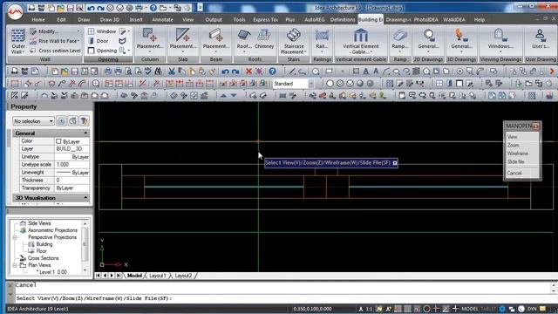Open the PhotoIDEA ribbon tab
This screenshot has width=558, height=314.
pyautogui.click(x=425, y=19)
